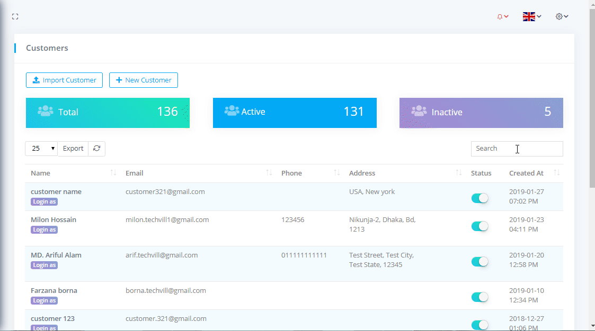The image size is (595, 331).
Task: Open the 25 rows-per-page dropdown
Action: point(41,149)
